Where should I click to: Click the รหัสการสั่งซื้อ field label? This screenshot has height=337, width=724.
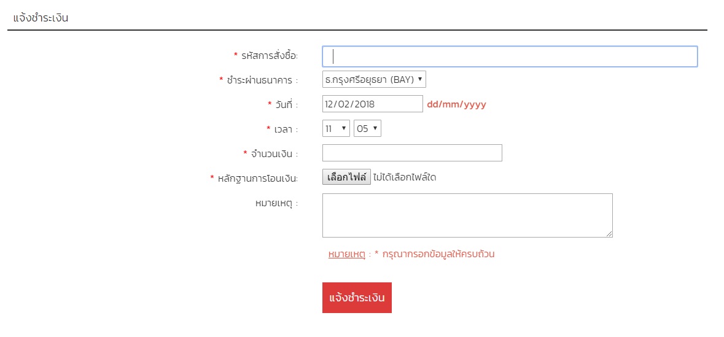coord(270,56)
